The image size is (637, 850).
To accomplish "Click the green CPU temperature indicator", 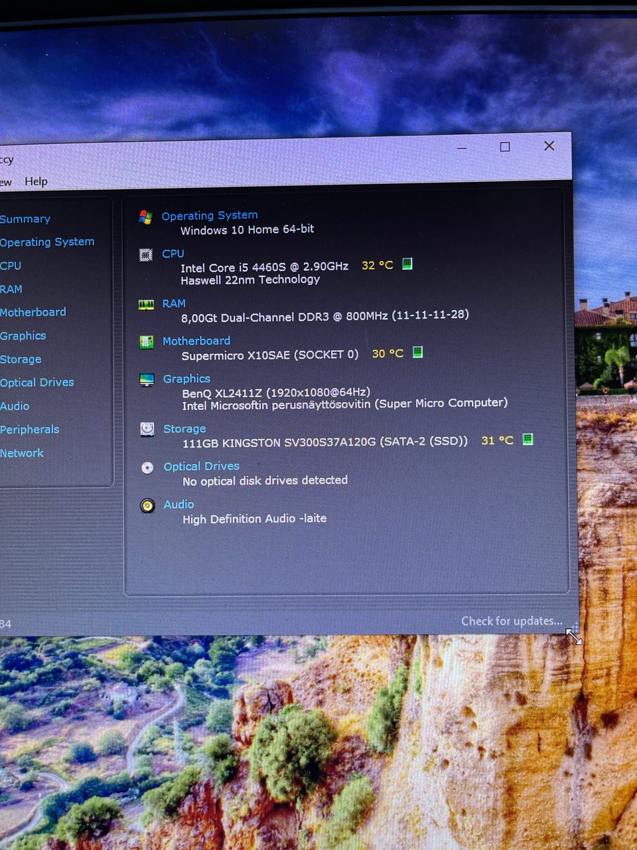I will 407,264.
